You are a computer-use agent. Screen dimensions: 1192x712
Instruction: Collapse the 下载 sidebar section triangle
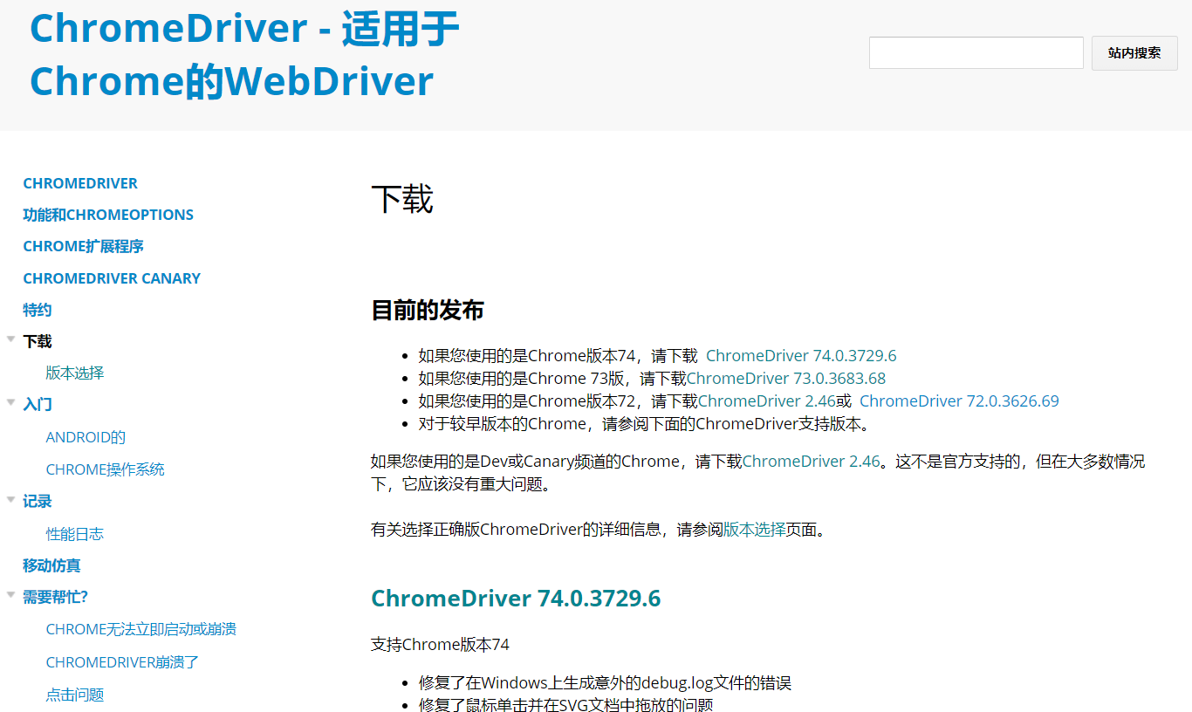(10, 339)
